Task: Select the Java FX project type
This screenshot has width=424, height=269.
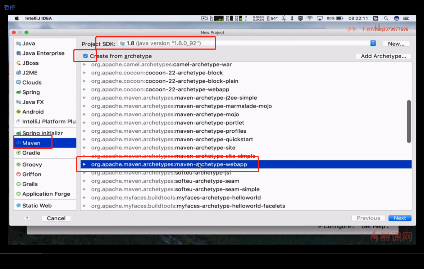Action: [x=30, y=102]
